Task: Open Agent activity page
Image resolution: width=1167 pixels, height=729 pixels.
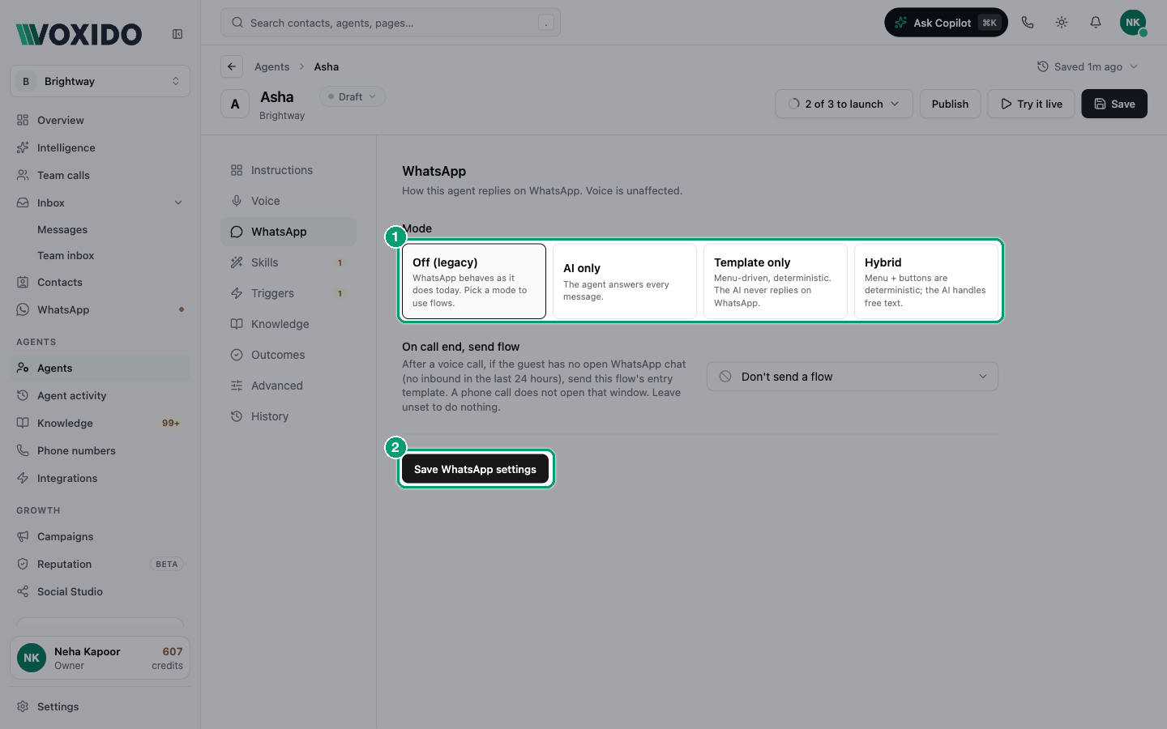Action: pos(100,395)
